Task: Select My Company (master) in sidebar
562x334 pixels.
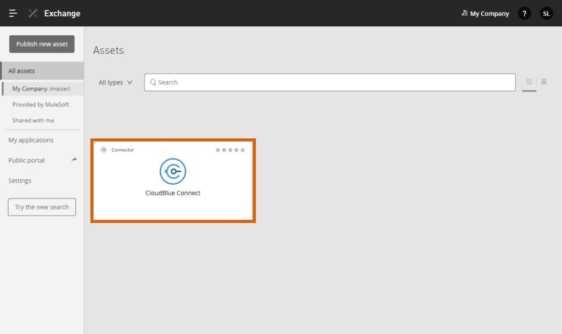Action: (43, 89)
